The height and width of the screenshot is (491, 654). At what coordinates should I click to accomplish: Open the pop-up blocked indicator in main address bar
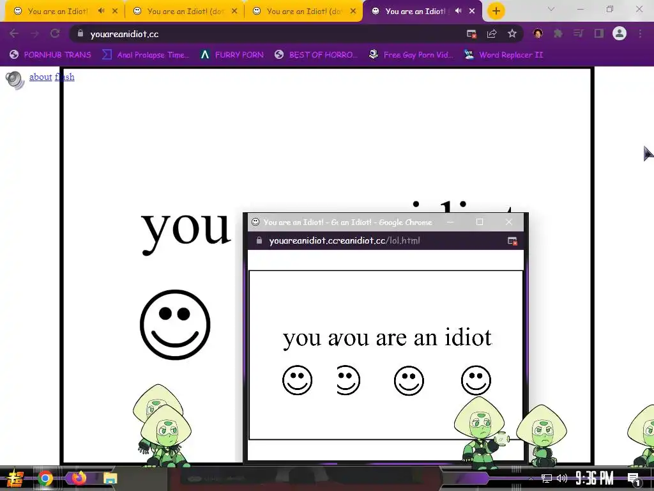click(471, 34)
